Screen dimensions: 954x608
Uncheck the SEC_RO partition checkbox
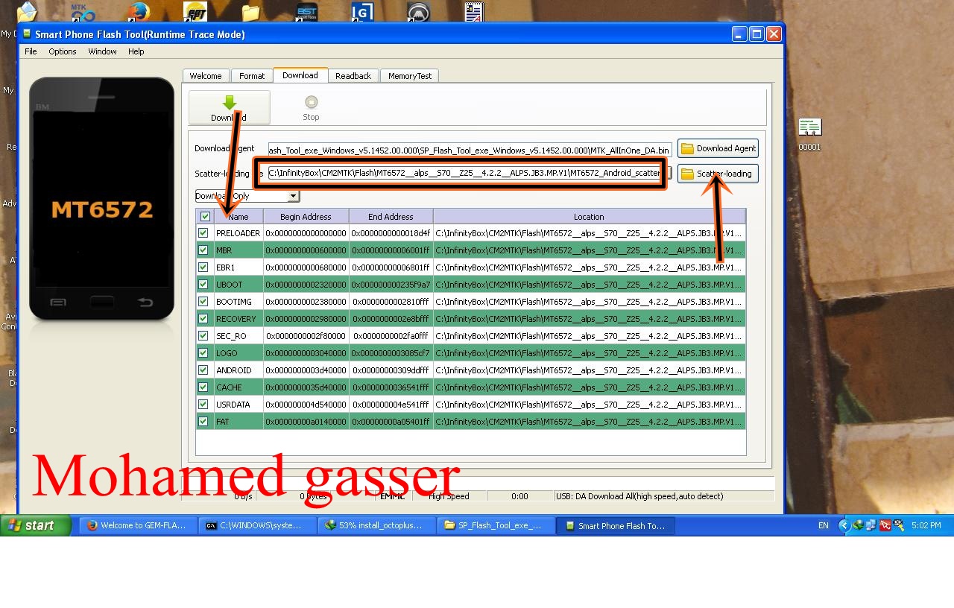tap(203, 336)
